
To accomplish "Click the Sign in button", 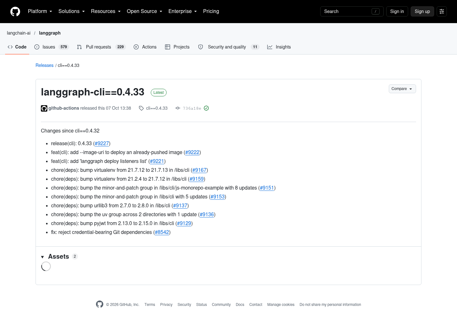I will point(397,11).
